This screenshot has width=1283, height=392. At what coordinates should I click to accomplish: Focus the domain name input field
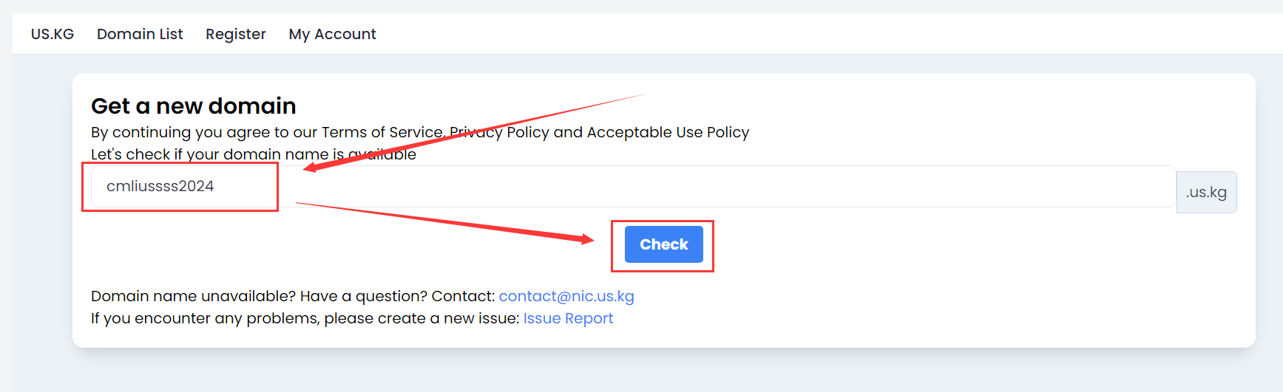(x=666, y=187)
